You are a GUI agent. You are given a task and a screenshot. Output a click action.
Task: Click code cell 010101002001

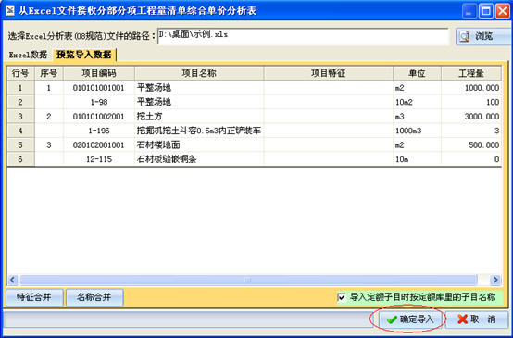point(99,116)
